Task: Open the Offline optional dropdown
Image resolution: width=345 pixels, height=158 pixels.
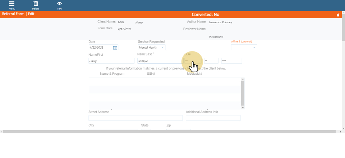Action: [254, 47]
